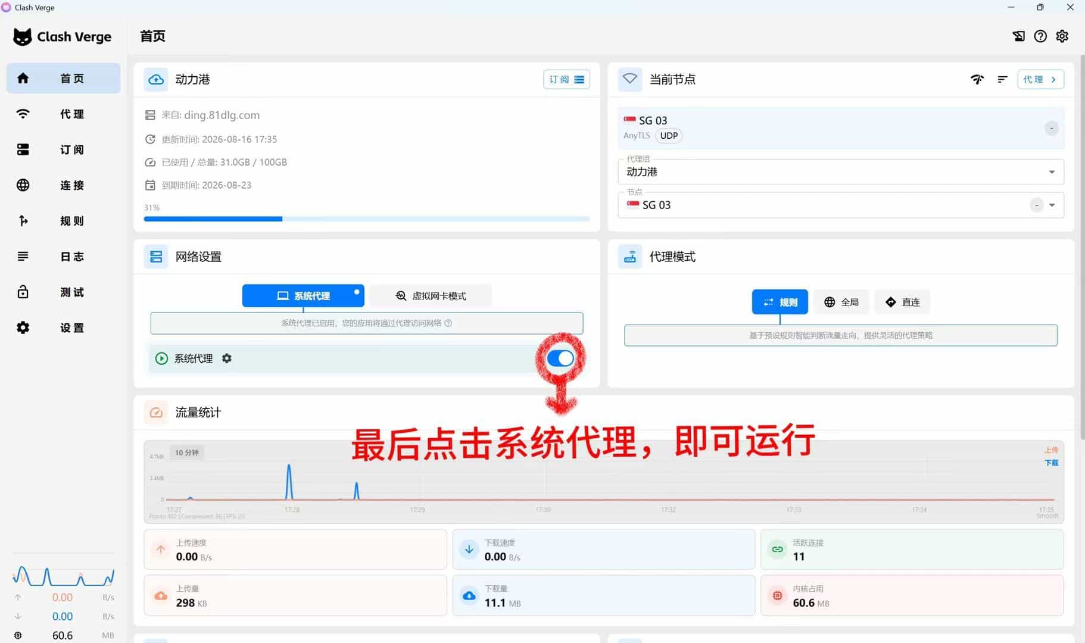Screen dimensions: 1085x643
Task: Open the 首页 home page in sidebar
Action: point(63,78)
